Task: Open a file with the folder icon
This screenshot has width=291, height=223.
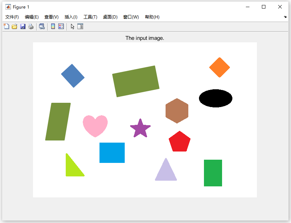Action: pyautogui.click(x=15, y=26)
